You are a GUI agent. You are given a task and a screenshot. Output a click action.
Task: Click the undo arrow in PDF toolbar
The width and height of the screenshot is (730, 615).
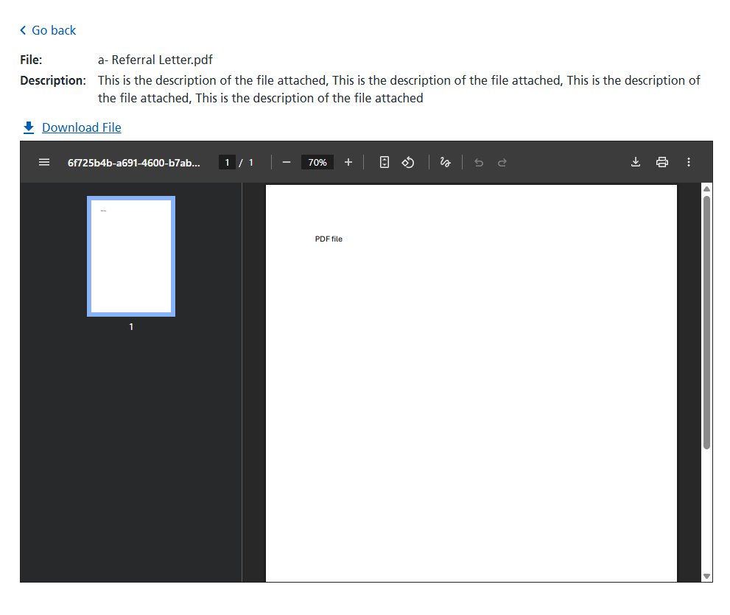coord(479,163)
